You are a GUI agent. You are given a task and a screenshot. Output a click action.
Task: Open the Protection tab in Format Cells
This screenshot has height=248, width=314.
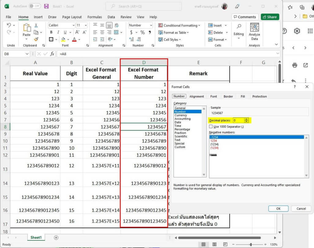tap(259, 96)
